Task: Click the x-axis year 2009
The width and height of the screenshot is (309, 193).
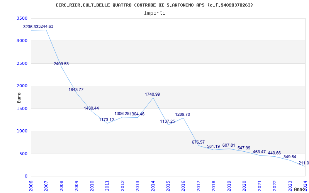Action: point(76,186)
